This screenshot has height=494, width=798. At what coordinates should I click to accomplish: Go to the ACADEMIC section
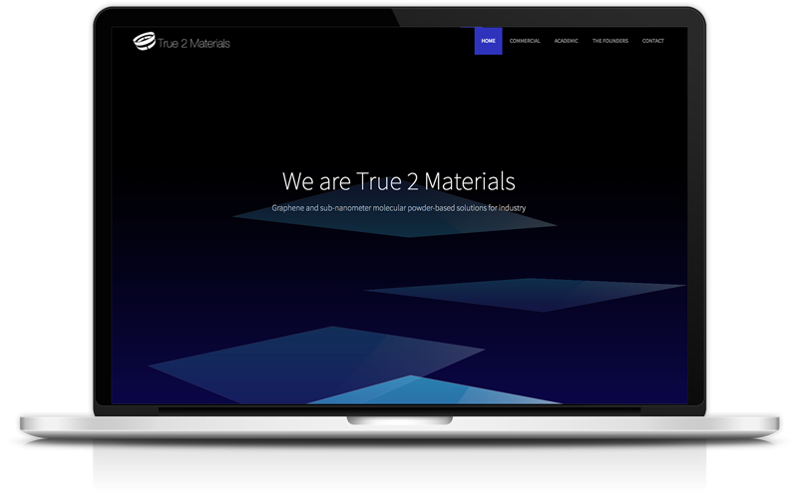[566, 41]
